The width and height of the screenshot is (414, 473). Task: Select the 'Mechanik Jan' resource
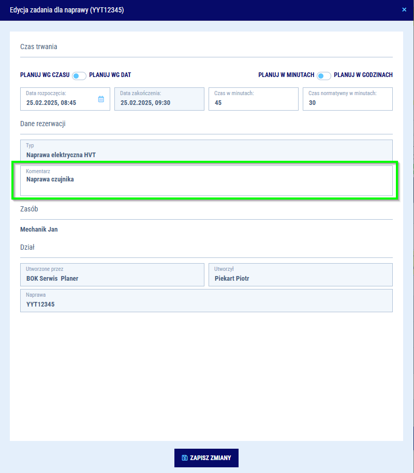tap(39, 229)
